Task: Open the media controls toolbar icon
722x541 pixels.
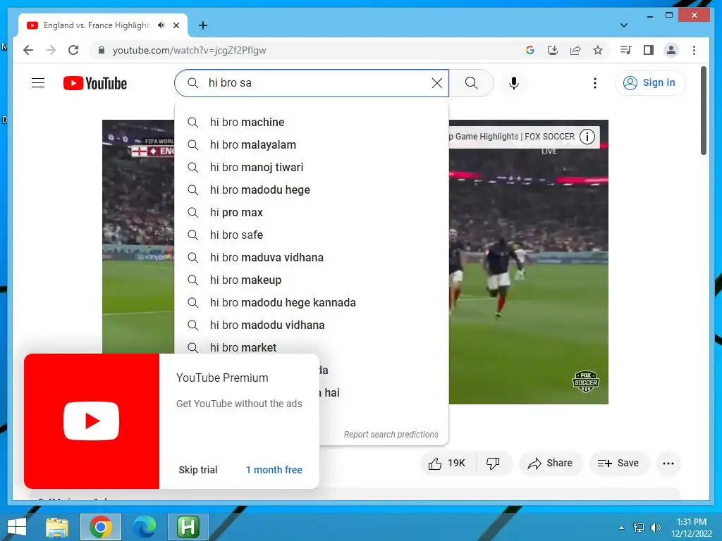Action: click(x=625, y=50)
